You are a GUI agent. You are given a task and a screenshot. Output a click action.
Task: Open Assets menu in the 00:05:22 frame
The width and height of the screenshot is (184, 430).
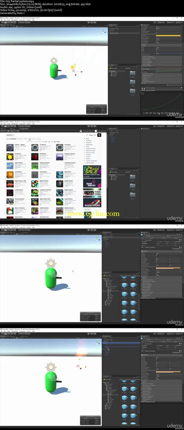[x=9, y=228]
